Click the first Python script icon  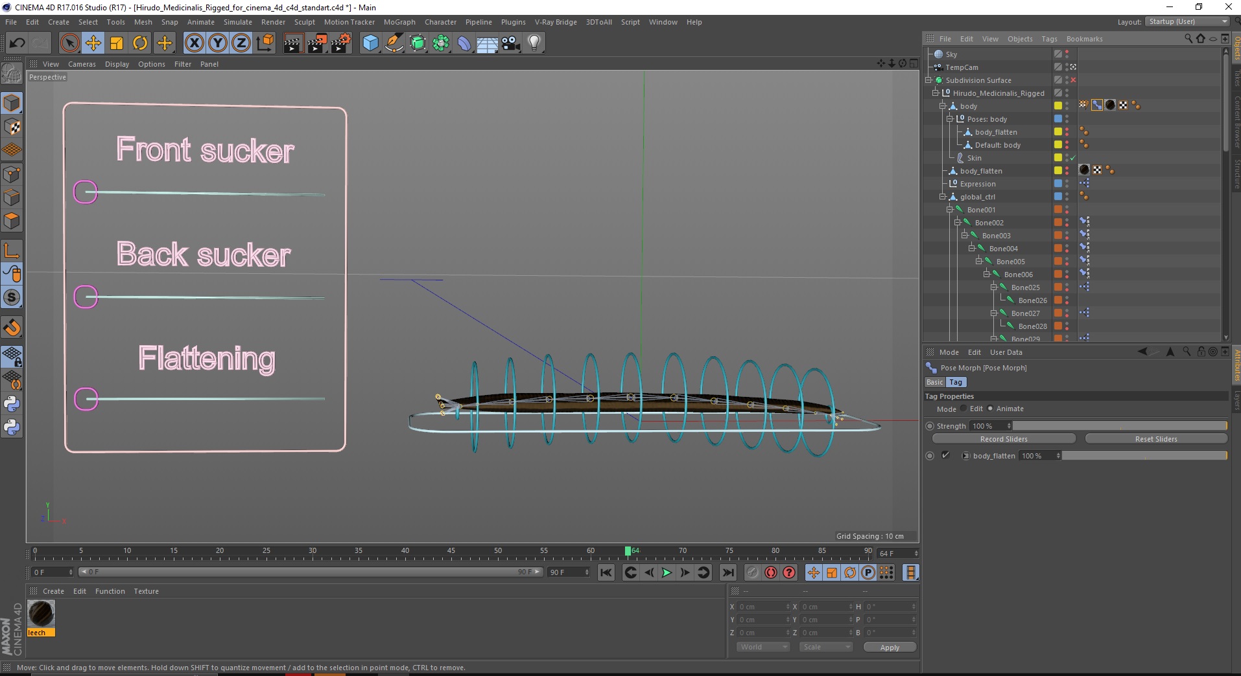point(12,404)
